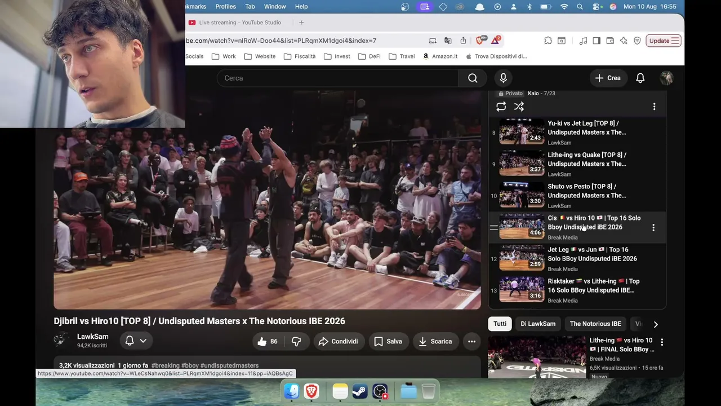Click the #bboy hashtag
This screenshot has height=406, width=721.
pos(190,365)
